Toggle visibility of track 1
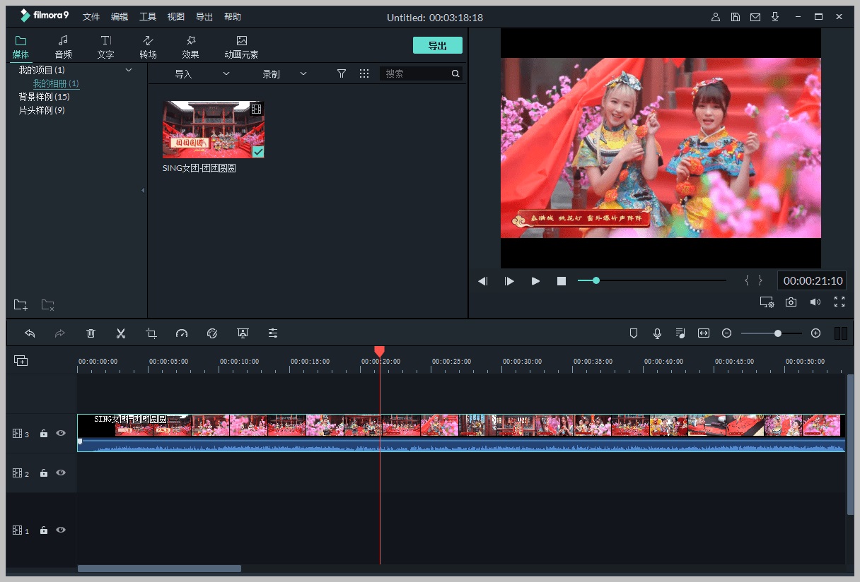 (61, 530)
